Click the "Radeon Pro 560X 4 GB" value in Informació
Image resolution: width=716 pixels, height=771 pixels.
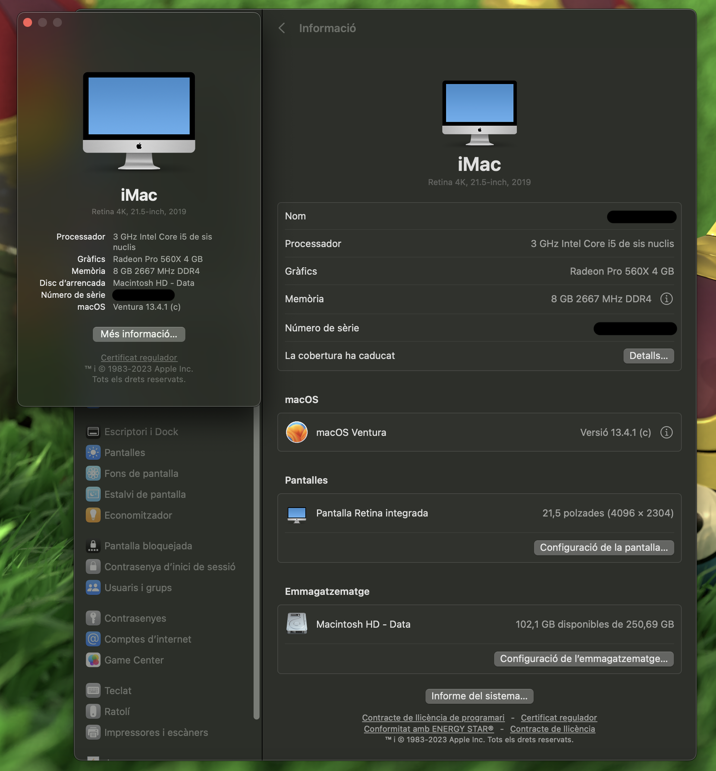click(x=622, y=271)
